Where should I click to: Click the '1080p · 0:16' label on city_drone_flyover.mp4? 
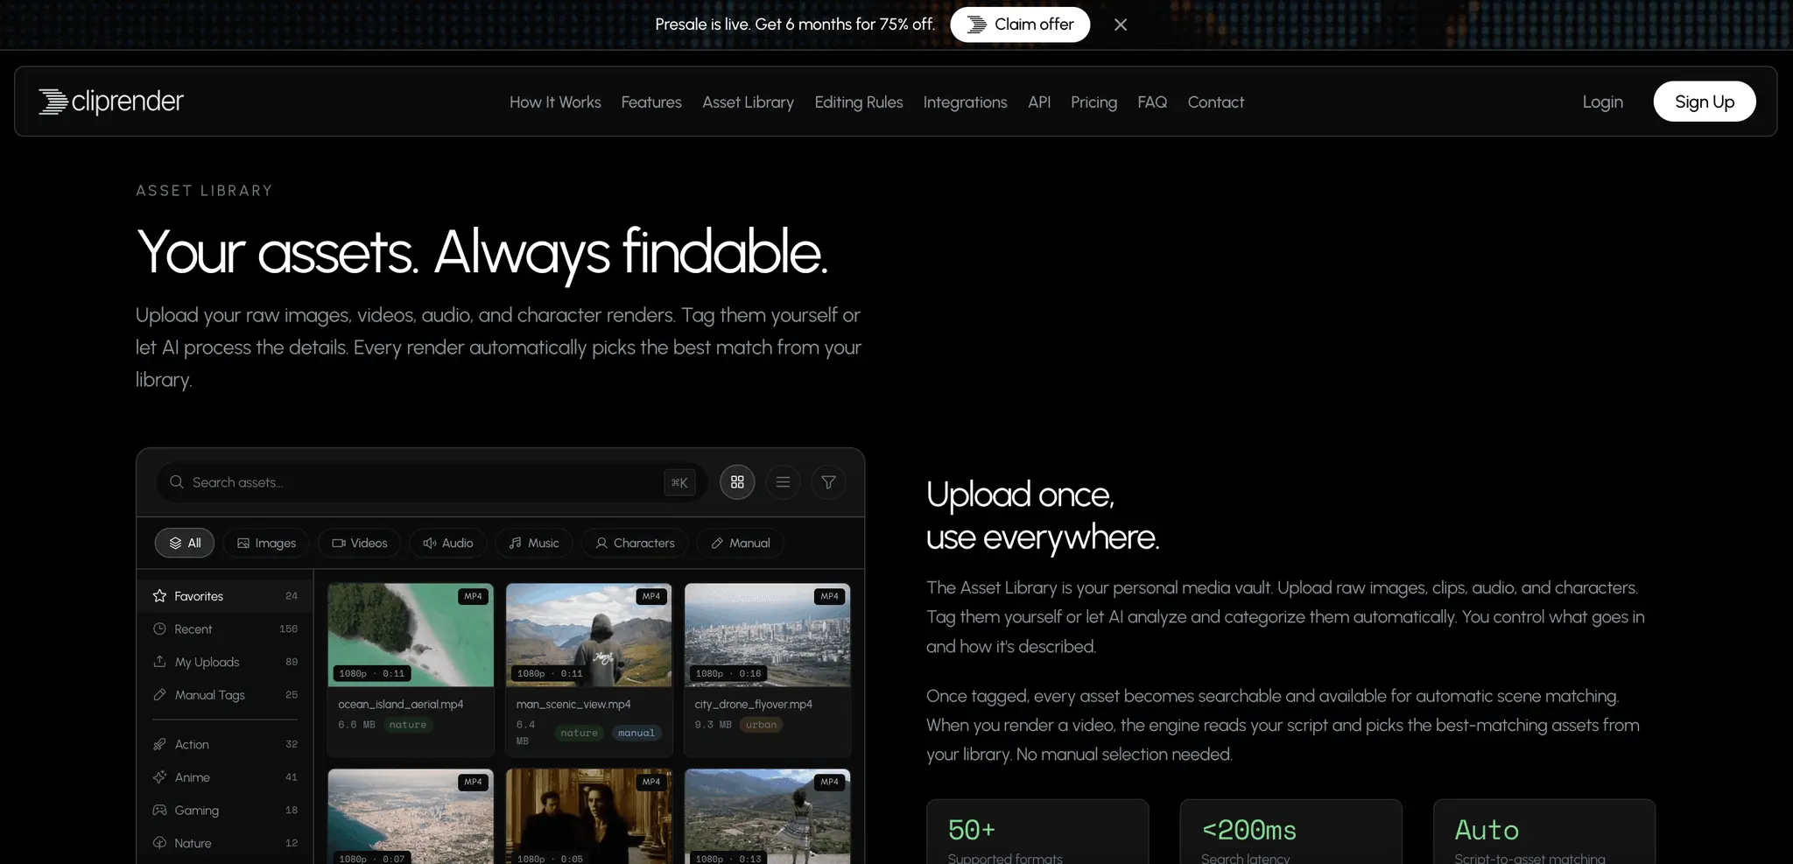point(728,673)
